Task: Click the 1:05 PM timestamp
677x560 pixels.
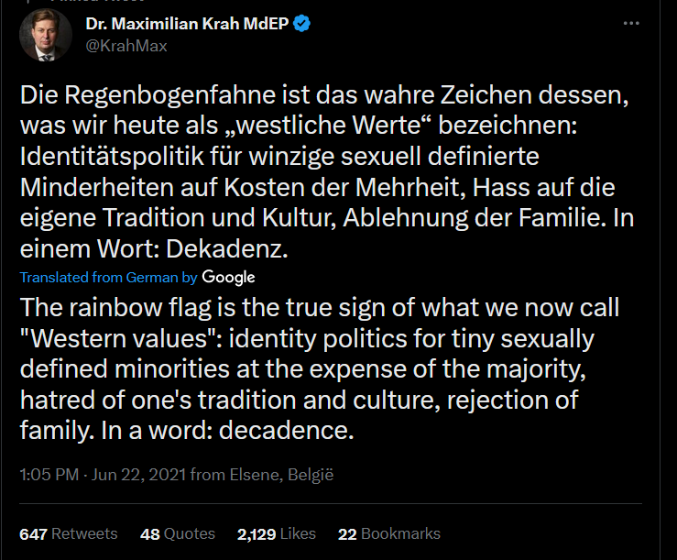Action: click(49, 475)
